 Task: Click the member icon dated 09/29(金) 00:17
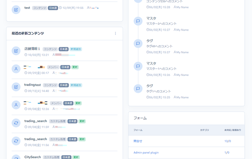tap(16, 69)
